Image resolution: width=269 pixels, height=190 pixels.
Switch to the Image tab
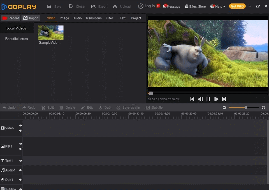[64, 18]
